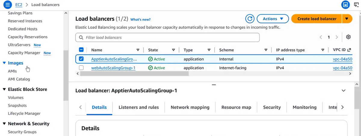Open the CloudShell icon in top bar
This screenshot has height=136, width=361.
345,5
